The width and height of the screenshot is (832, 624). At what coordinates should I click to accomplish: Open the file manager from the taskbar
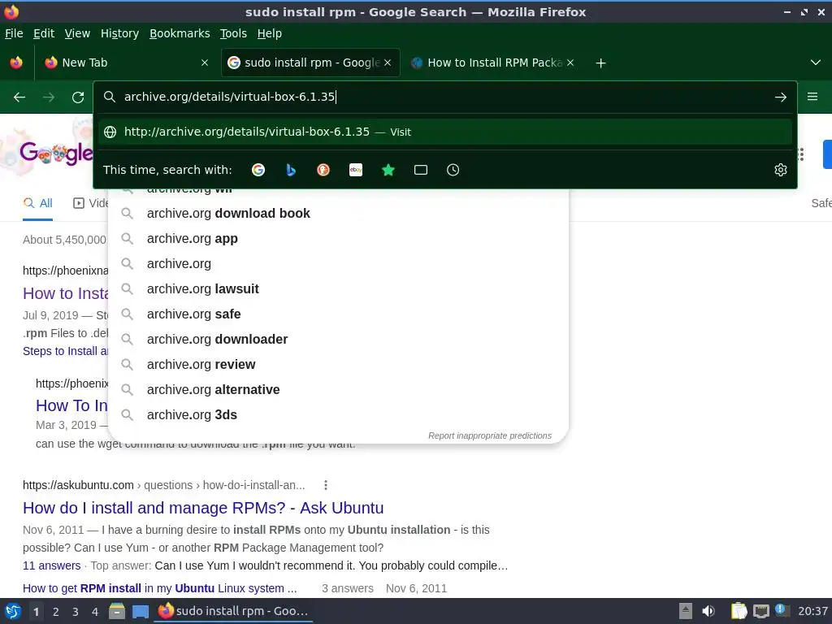(x=117, y=611)
